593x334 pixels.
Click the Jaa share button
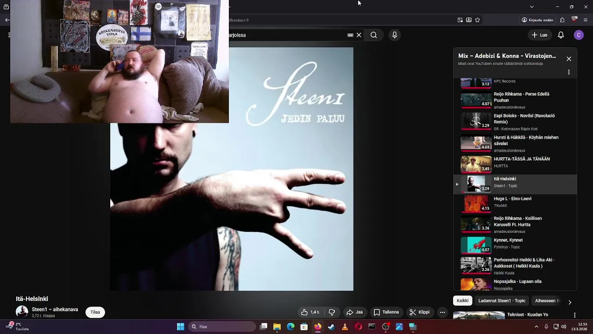(x=354, y=312)
